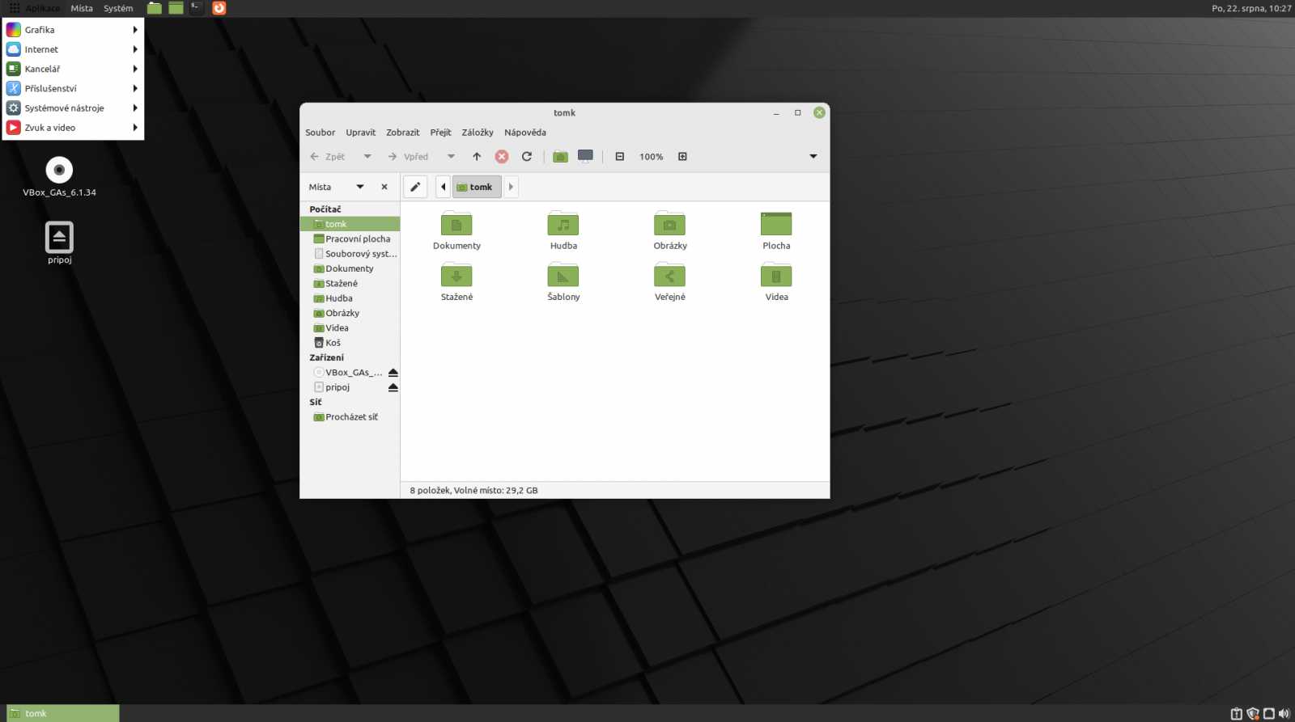
Task: Zoom in using the plus icon
Action: point(682,157)
